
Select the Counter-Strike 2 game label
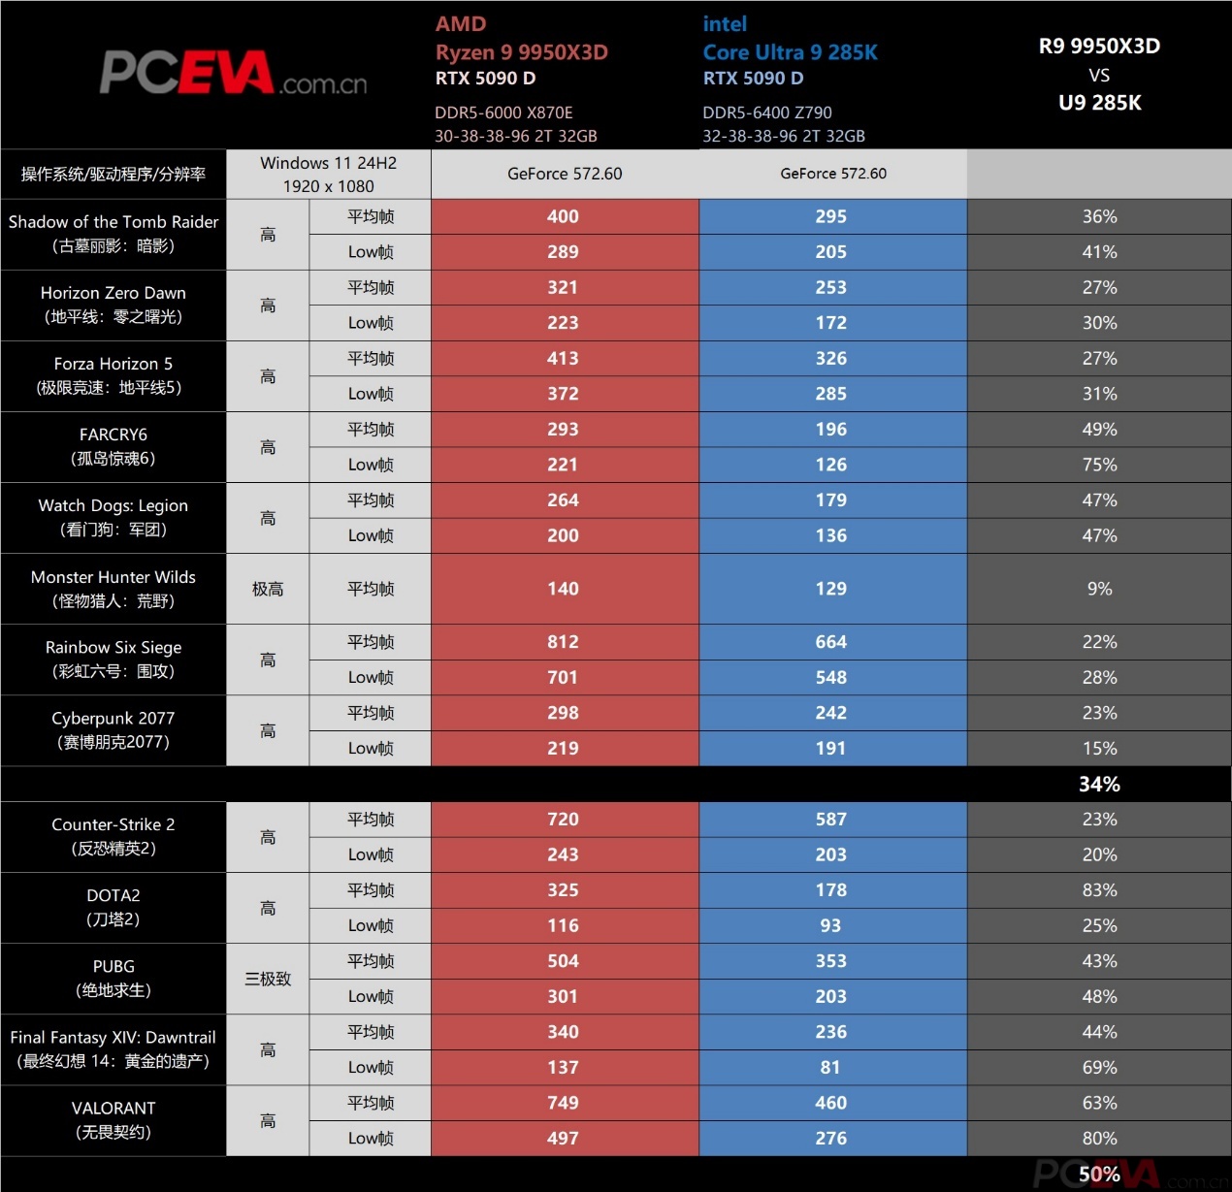click(113, 837)
